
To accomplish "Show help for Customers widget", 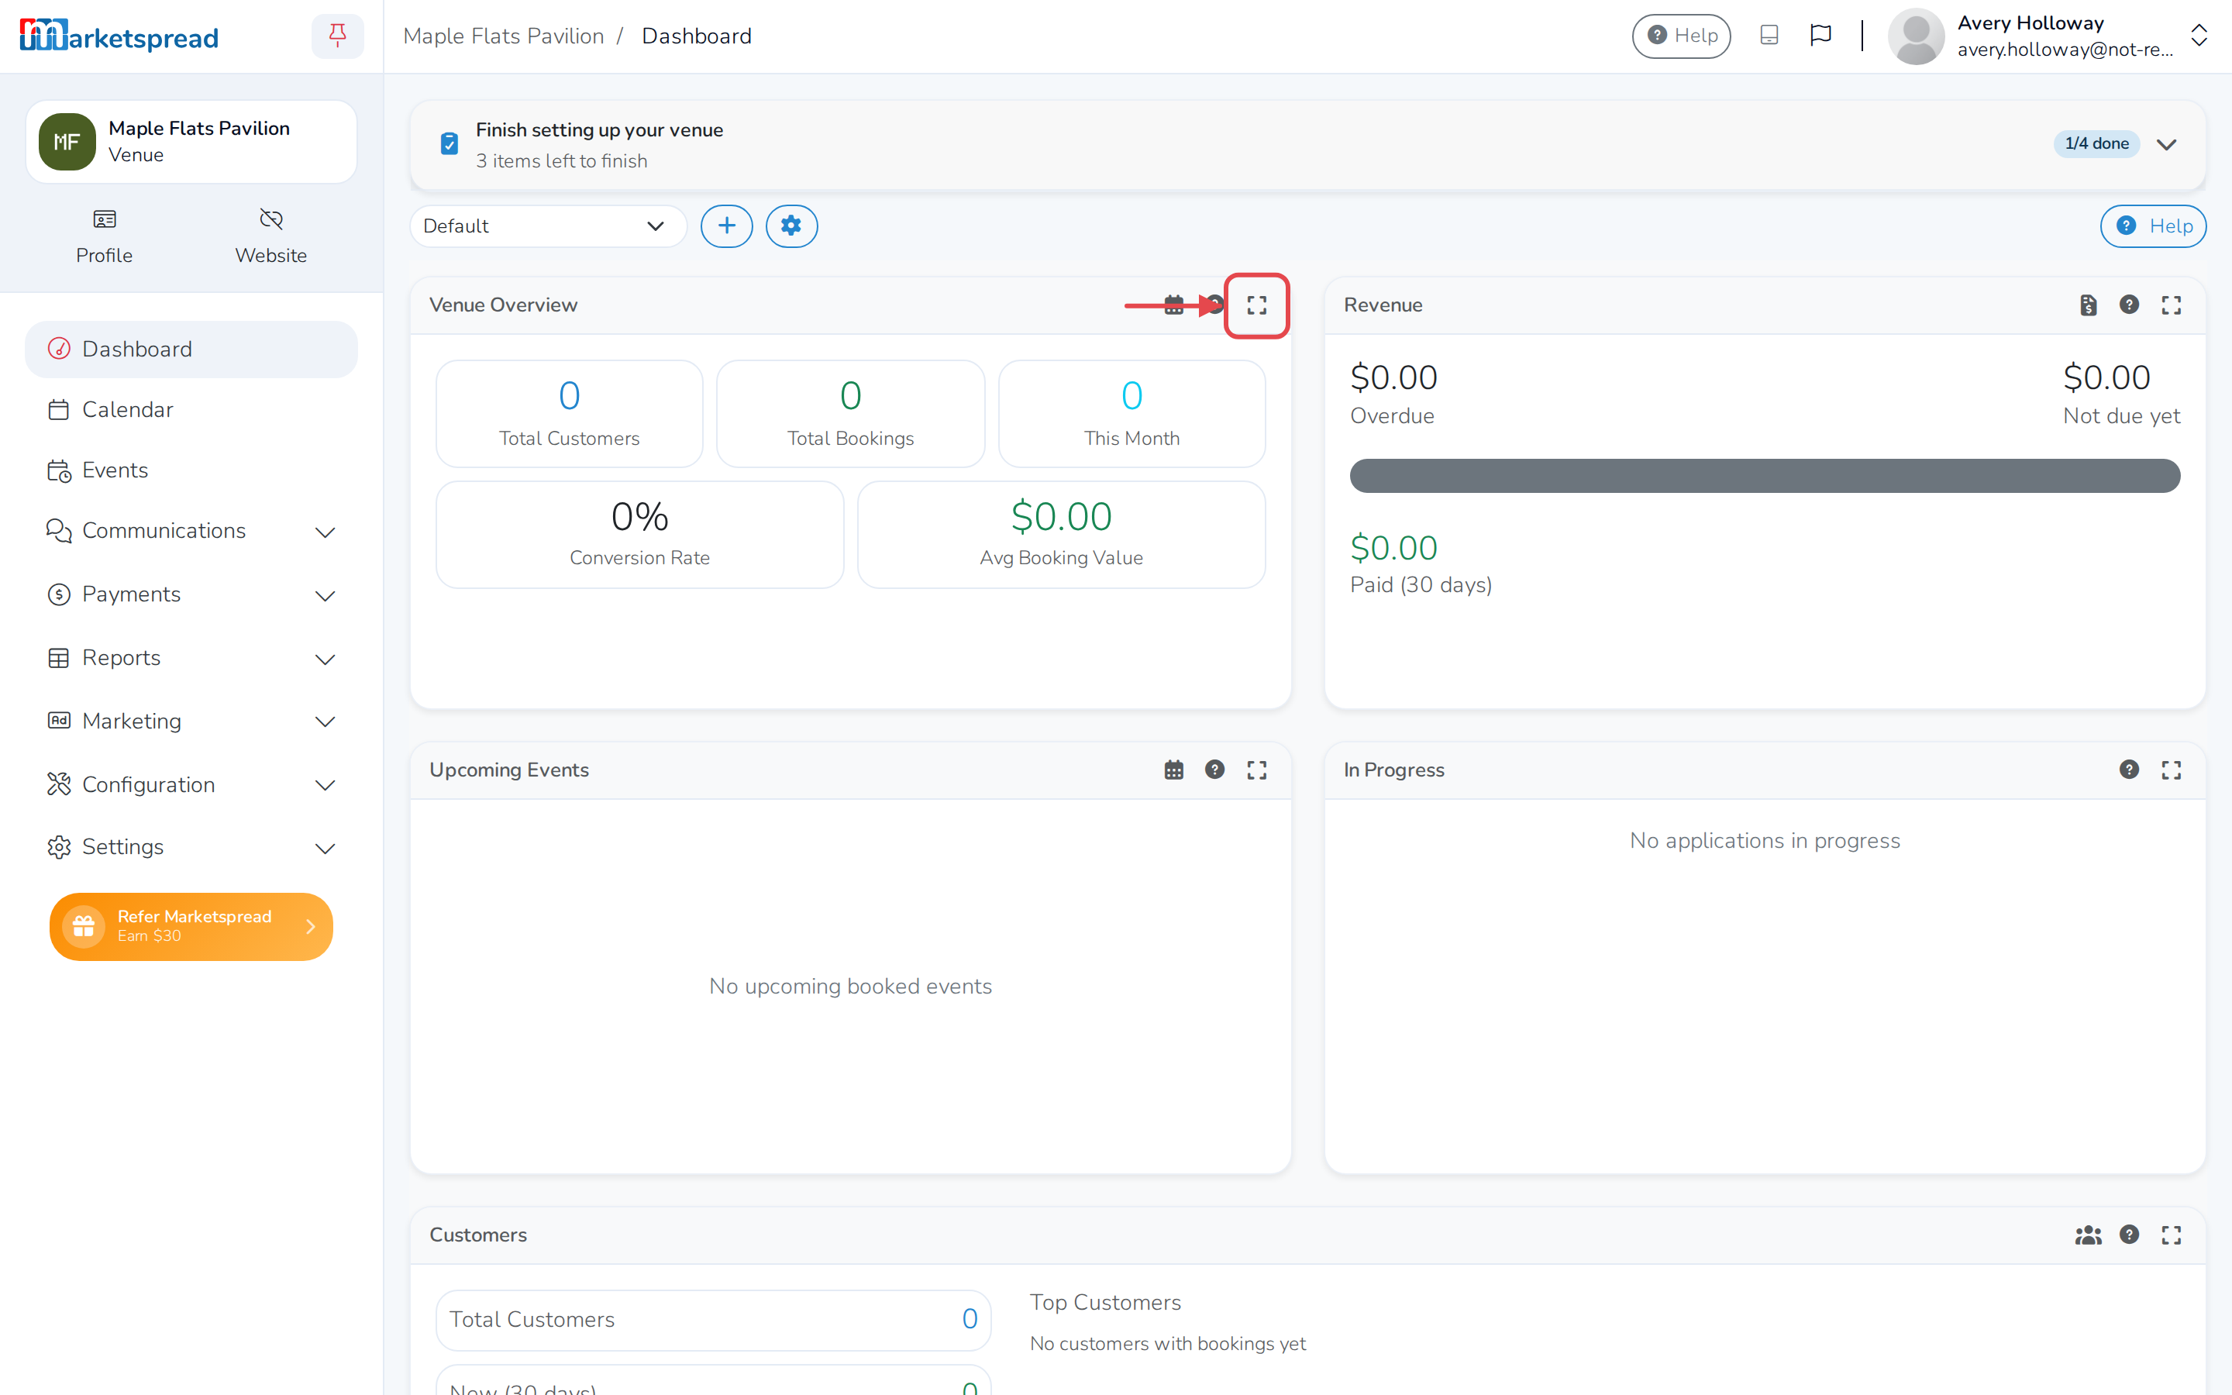I will pos(2129,1235).
